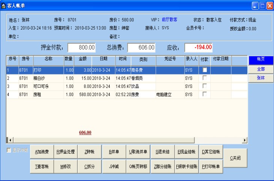Select E现金结帐 cash checkout

187,152
